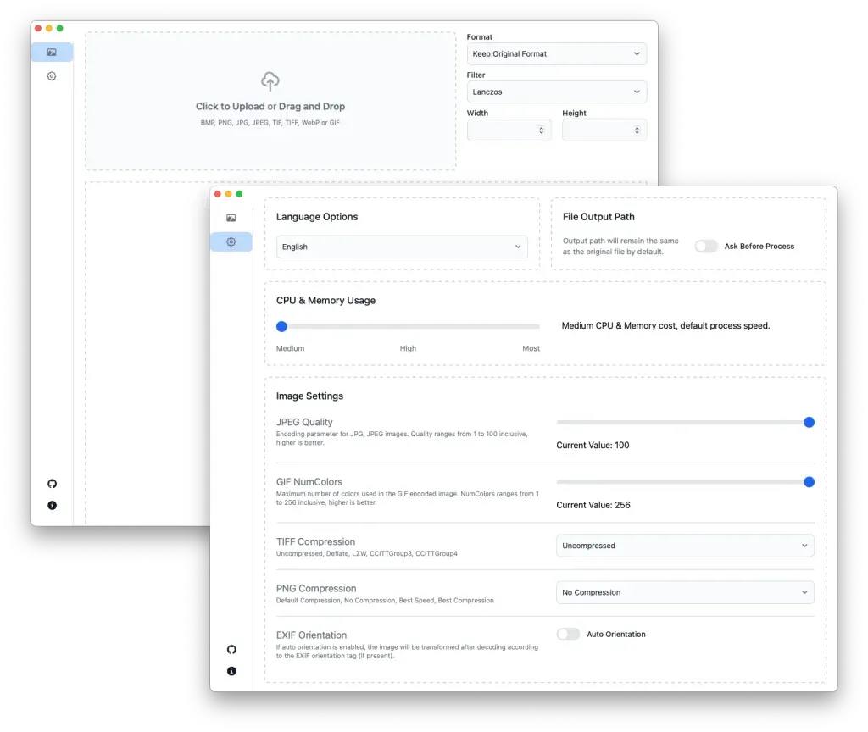The width and height of the screenshot is (868, 732).
Task: Click the GitHub icon in the back window
Action: [52, 483]
